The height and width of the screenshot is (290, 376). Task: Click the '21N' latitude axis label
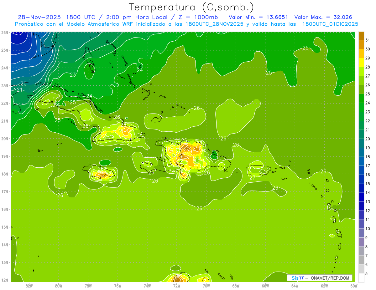tap(5, 121)
